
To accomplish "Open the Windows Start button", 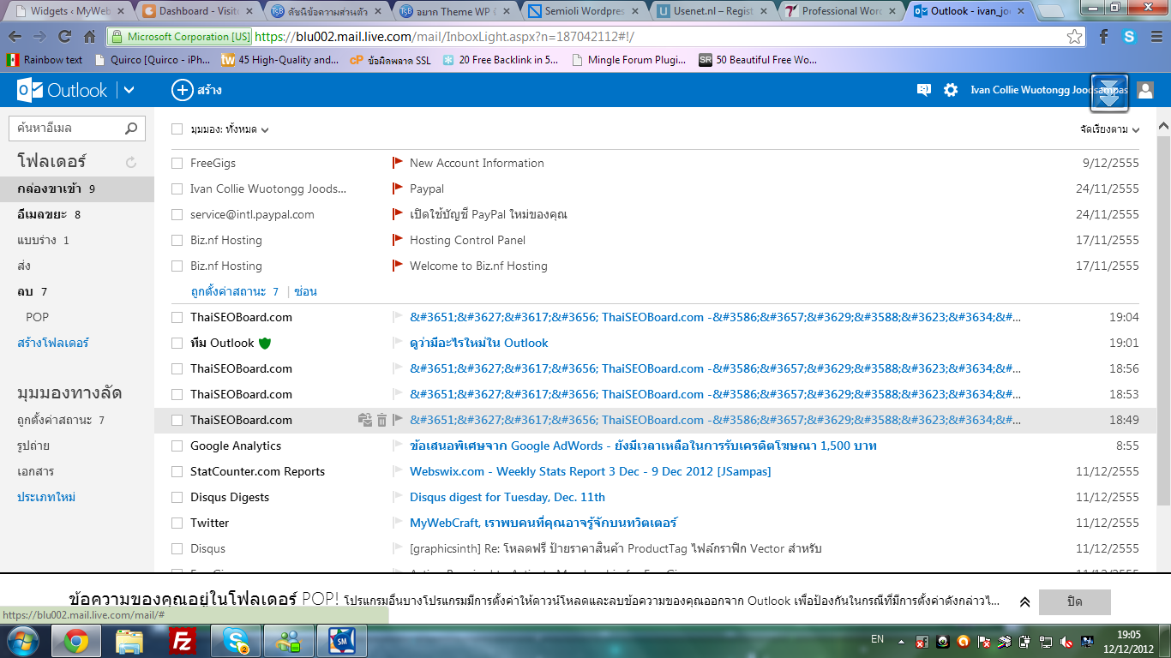I will click(x=23, y=641).
